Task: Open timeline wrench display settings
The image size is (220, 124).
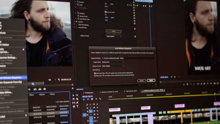Action: [x=100, y=99]
